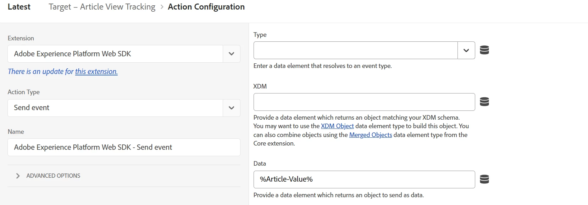Go to Target – Article View Tracking breadcrumb
The width and height of the screenshot is (588, 205).
tap(102, 7)
